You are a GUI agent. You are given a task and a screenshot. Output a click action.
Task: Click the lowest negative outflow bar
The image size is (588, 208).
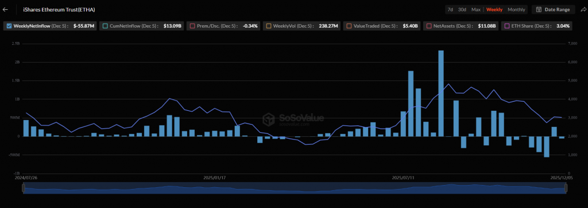[547, 147]
